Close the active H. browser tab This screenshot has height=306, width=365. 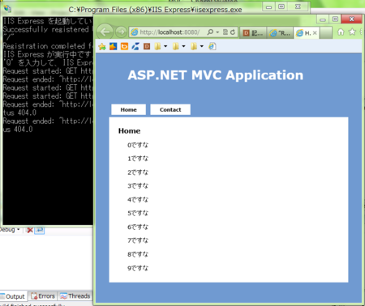315,33
